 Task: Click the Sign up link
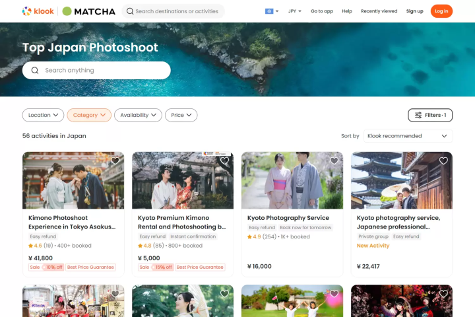[415, 11]
